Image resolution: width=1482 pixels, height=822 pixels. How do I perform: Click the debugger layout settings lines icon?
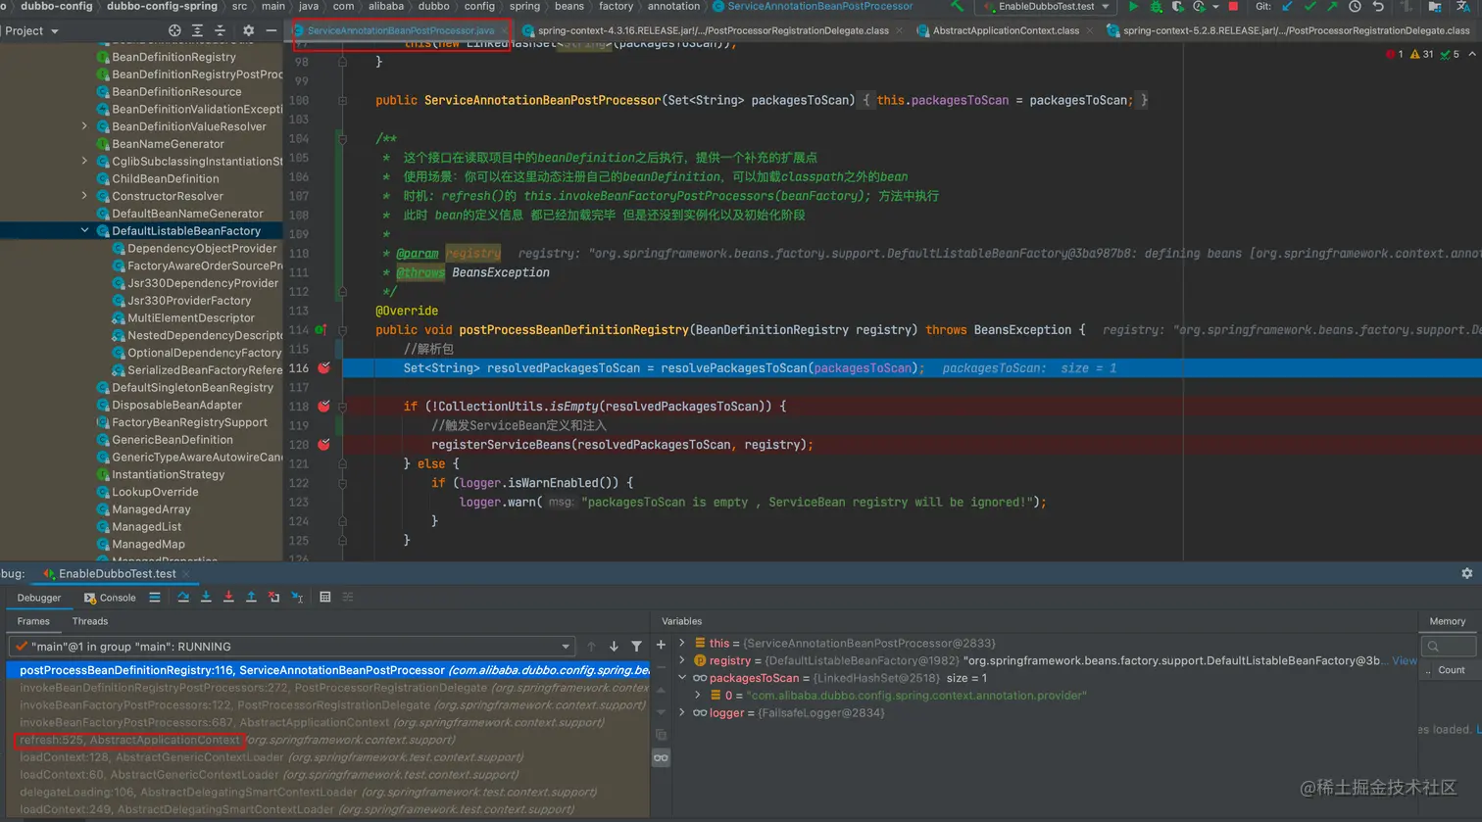click(x=155, y=597)
